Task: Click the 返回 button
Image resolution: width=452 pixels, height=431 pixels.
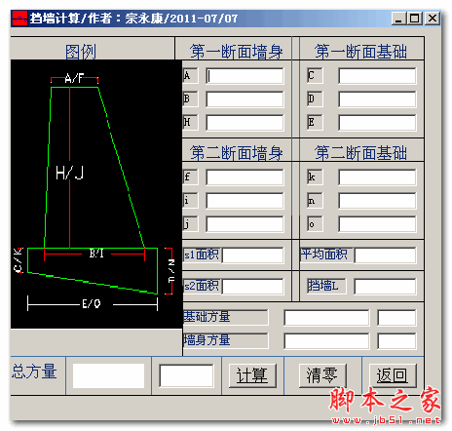Action: tap(393, 375)
